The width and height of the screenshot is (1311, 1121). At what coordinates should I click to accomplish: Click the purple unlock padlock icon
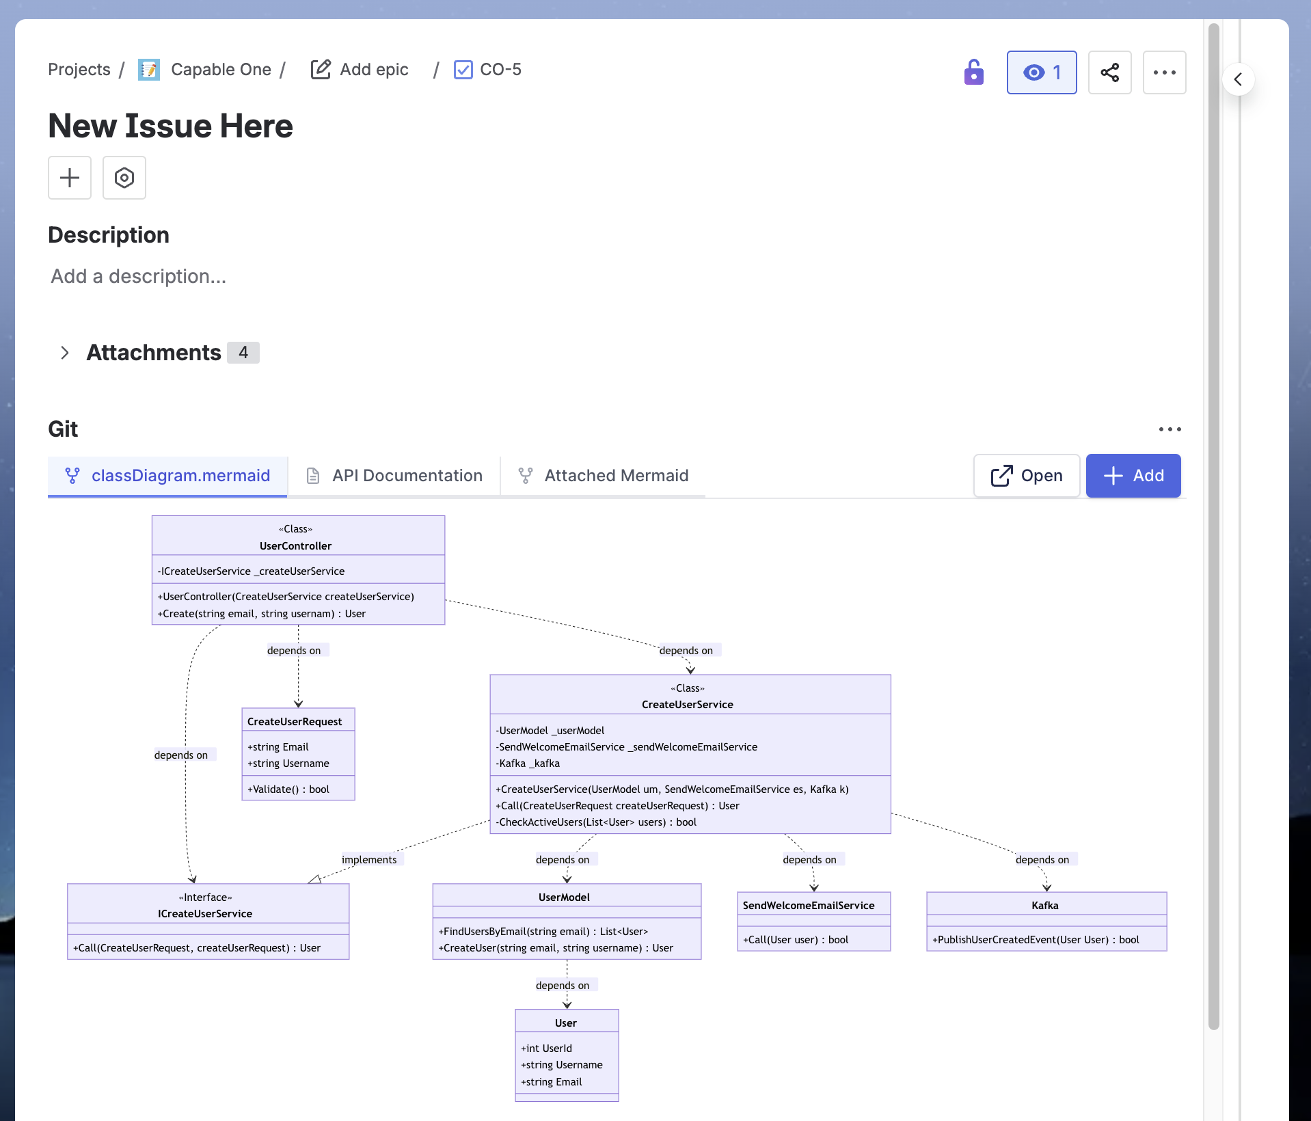tap(973, 72)
